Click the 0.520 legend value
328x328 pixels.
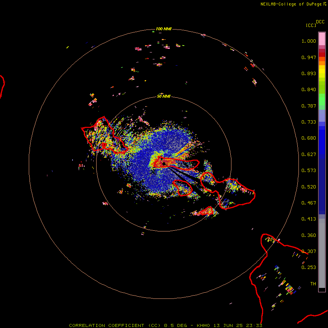[x=309, y=187]
